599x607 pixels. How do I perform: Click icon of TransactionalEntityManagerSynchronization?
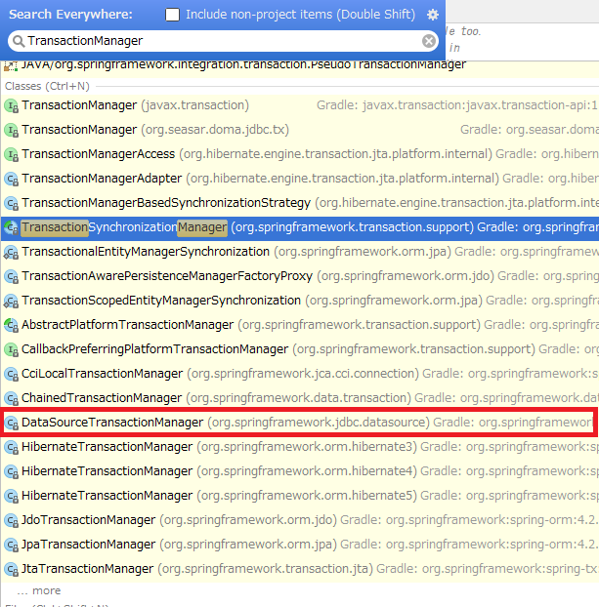point(12,252)
